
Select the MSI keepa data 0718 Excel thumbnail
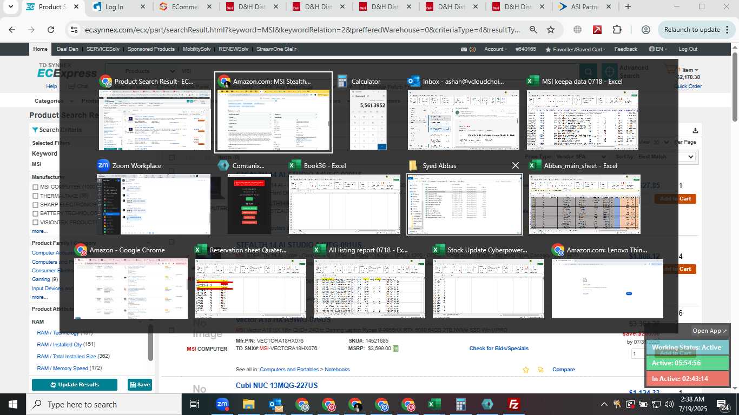(582, 120)
